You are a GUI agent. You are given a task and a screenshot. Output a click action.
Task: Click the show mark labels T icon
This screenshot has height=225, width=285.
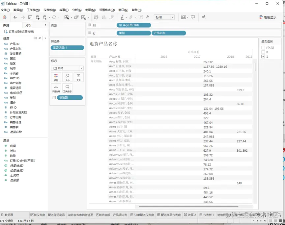pyautogui.click(x=141, y=17)
